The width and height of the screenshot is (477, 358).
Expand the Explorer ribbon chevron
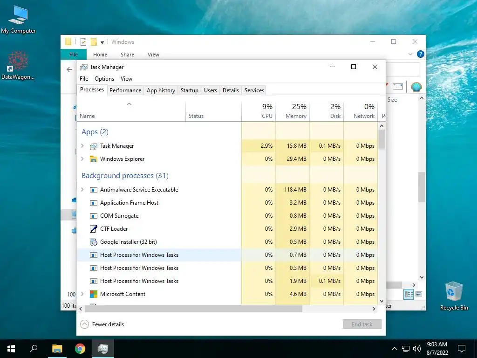click(410, 54)
